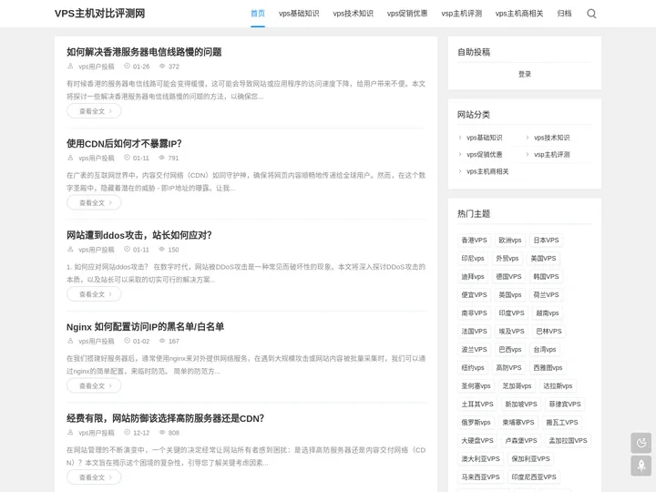Open vps技术知识 nav menu item
The height and width of the screenshot is (492, 656).
point(354,14)
